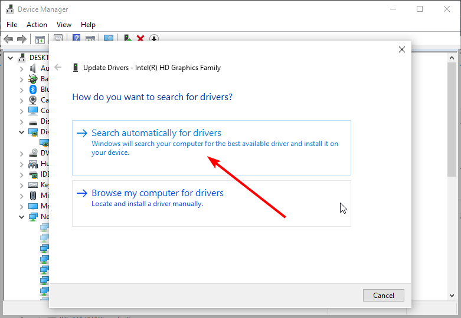Expand the IDE controllers node chevron
The width and height of the screenshot is (461, 318).
point(21,174)
